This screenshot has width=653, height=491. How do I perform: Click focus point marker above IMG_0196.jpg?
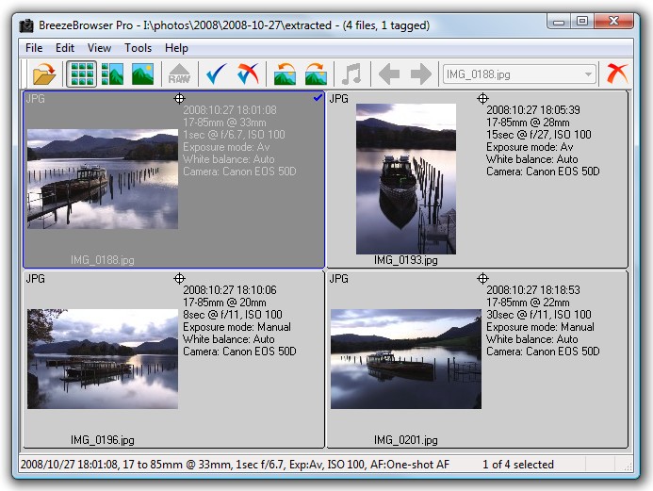point(180,279)
